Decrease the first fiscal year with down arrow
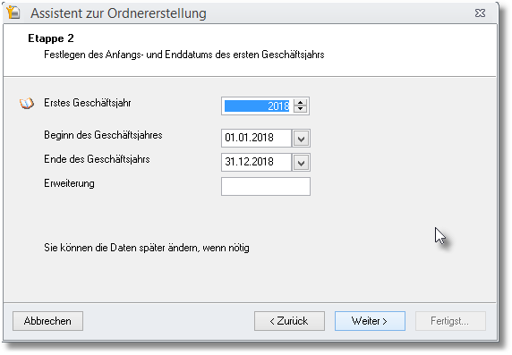Screen dimensions: 512x355 tap(301, 109)
